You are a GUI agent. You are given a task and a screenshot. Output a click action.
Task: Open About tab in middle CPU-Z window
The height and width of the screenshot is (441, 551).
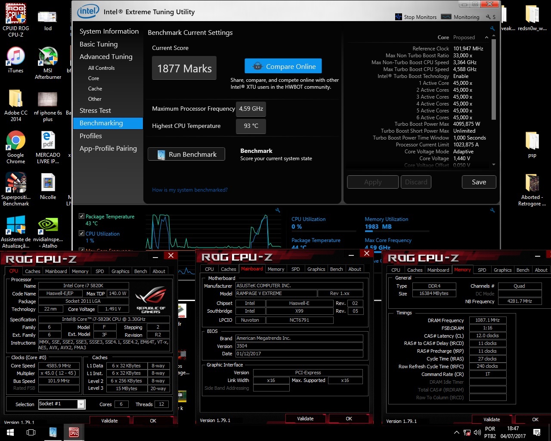(355, 269)
